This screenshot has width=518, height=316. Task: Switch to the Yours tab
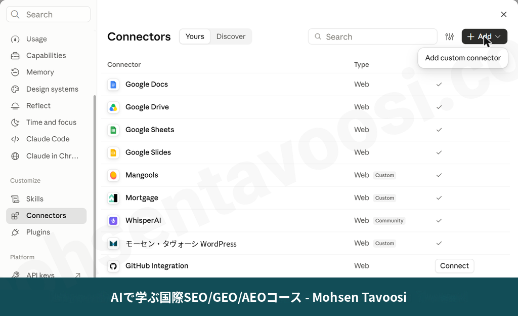[195, 36]
